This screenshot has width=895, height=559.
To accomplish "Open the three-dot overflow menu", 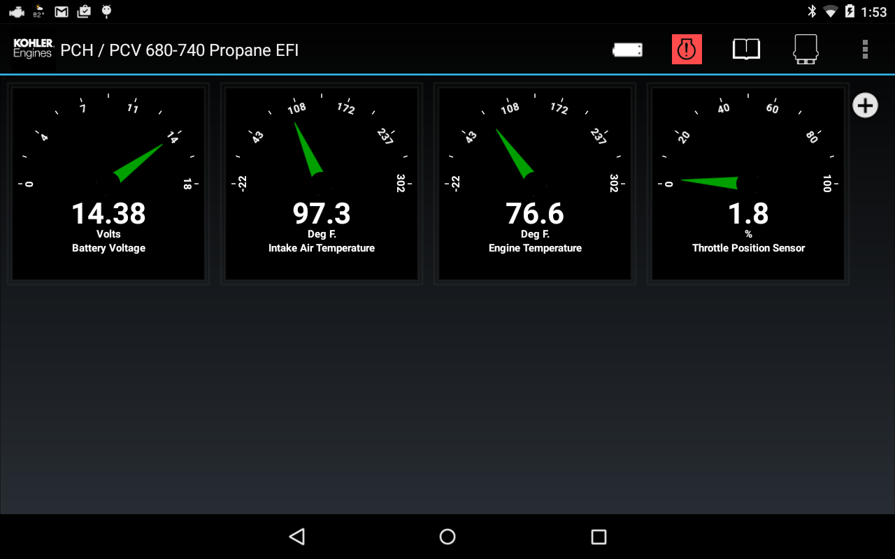I will (865, 50).
